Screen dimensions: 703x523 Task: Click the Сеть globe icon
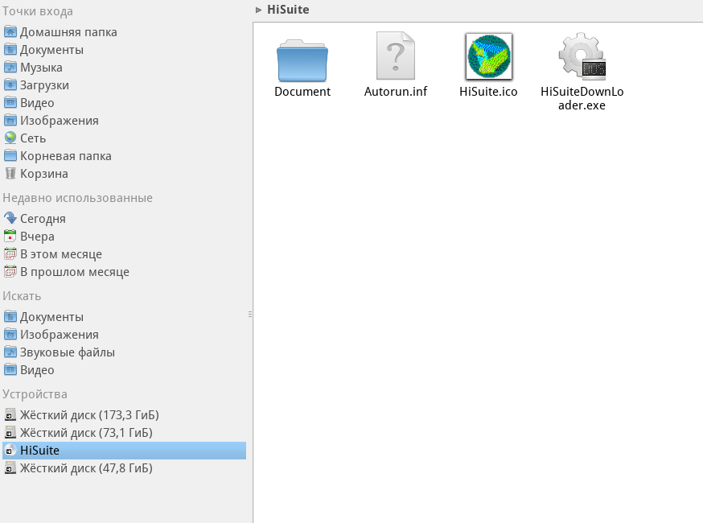click(10, 138)
